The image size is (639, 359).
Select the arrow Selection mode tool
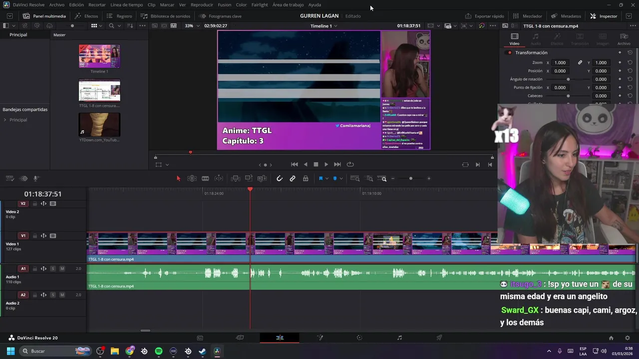coord(178,179)
